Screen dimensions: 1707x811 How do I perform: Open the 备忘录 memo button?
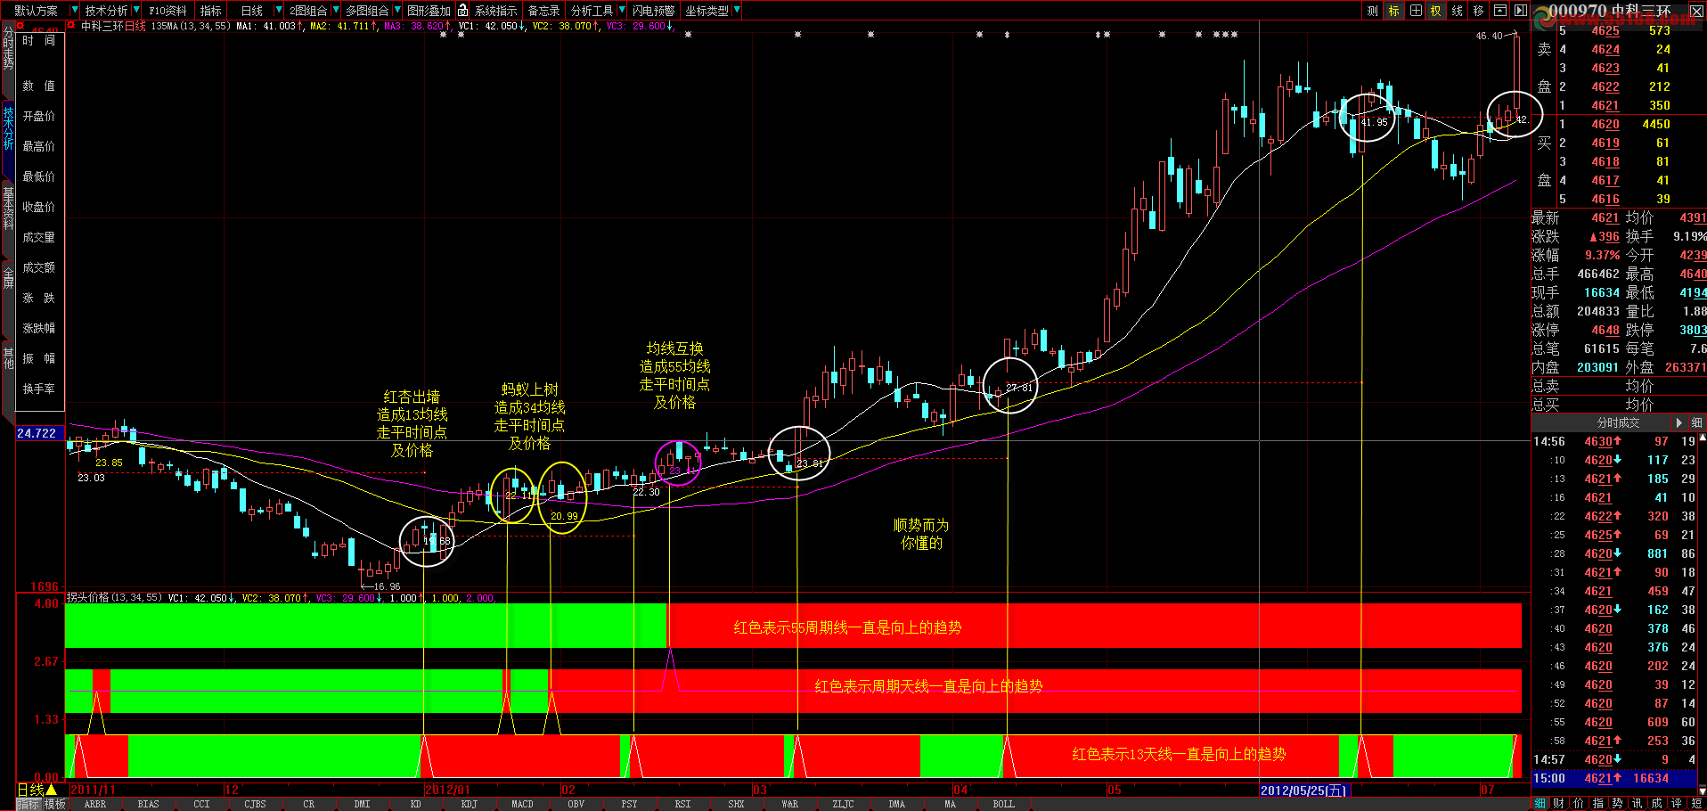point(544,11)
